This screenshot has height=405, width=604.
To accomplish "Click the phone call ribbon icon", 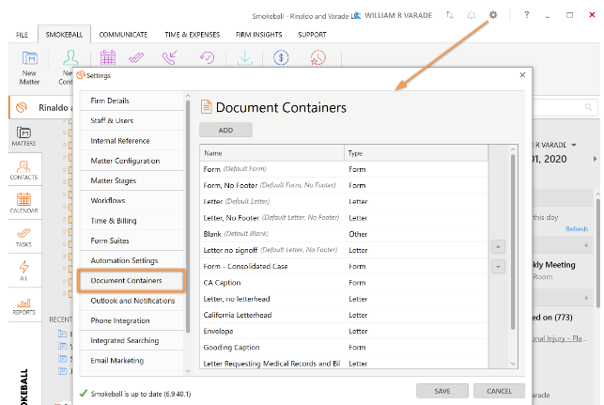I will coord(169,58).
